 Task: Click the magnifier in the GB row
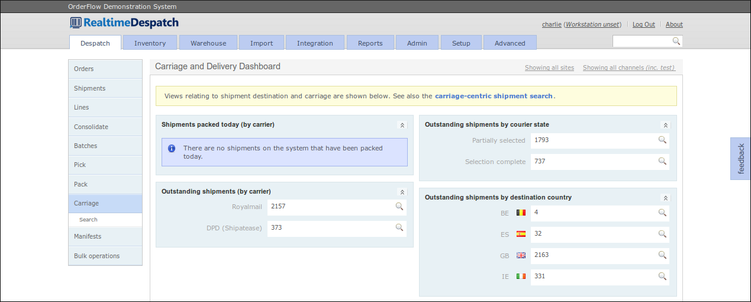(662, 255)
